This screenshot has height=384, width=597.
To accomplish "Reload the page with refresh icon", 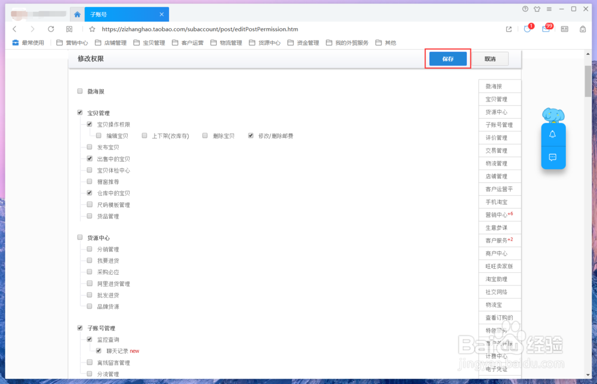I will click(x=51, y=29).
